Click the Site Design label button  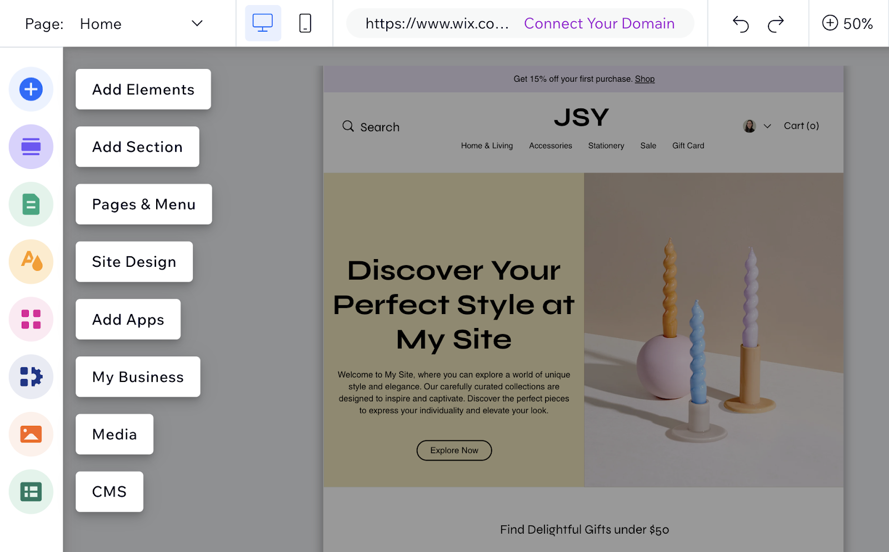point(134,262)
